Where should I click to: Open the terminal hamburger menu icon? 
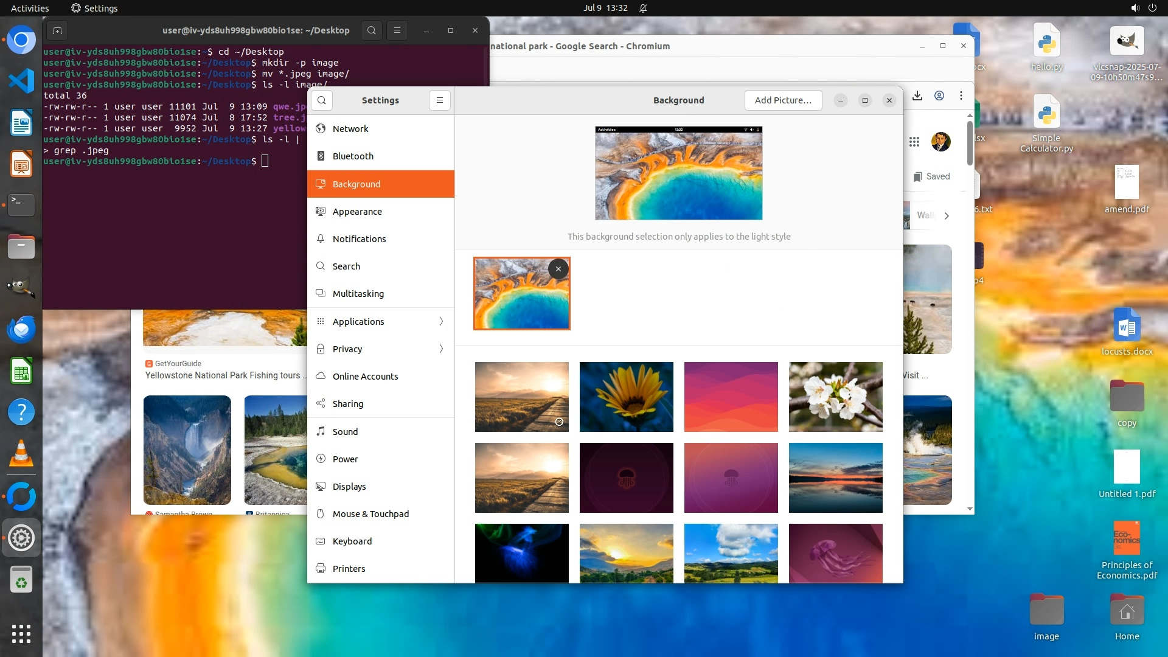tap(397, 30)
